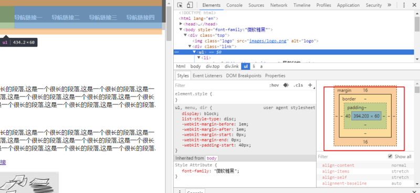The image size is (420, 193).
Task: Open the DevTools three-dot customize menu
Action: tap(404, 5)
